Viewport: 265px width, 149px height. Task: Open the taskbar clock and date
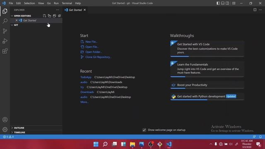(247, 144)
